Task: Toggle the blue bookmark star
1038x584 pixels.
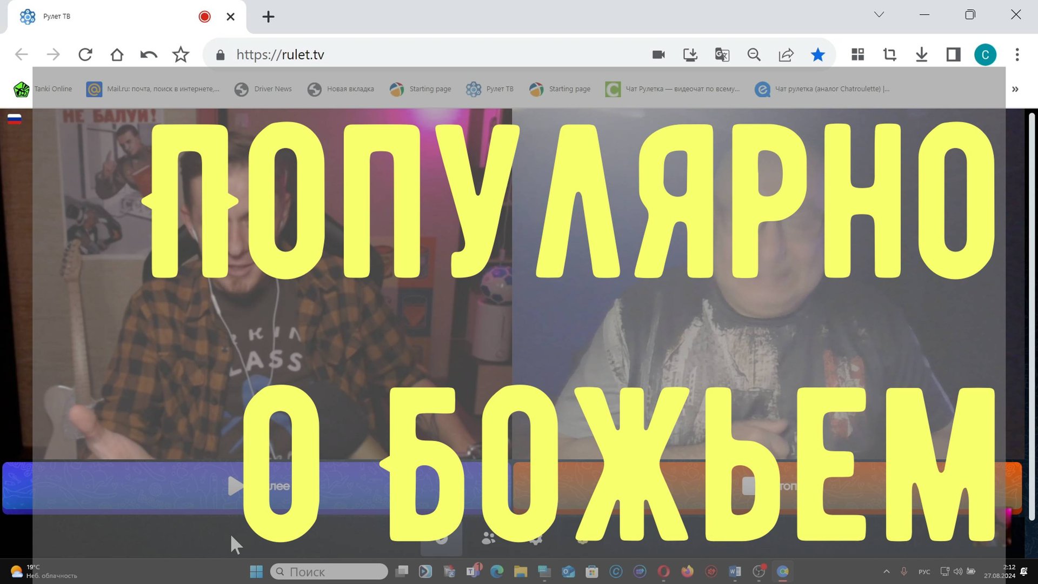Action: click(x=818, y=55)
